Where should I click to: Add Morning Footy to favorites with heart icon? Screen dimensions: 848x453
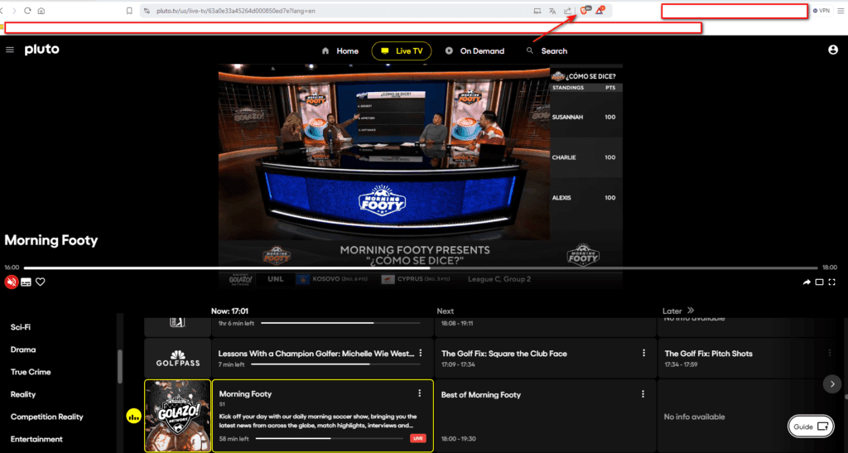tap(41, 282)
